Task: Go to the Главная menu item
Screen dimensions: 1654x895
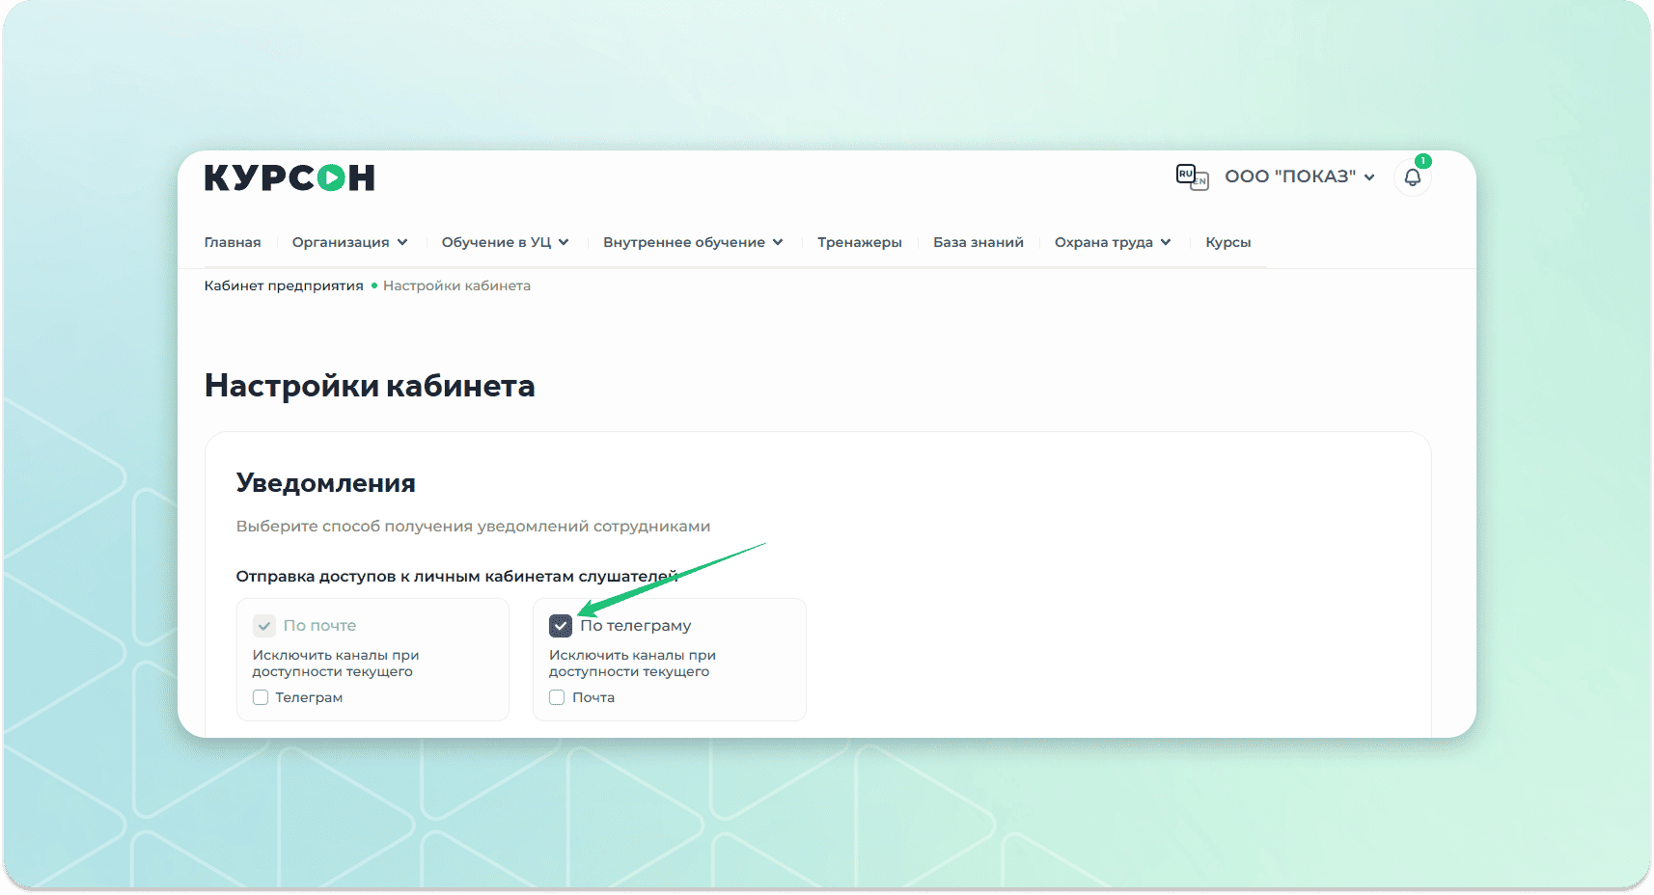Action: pyautogui.click(x=233, y=242)
